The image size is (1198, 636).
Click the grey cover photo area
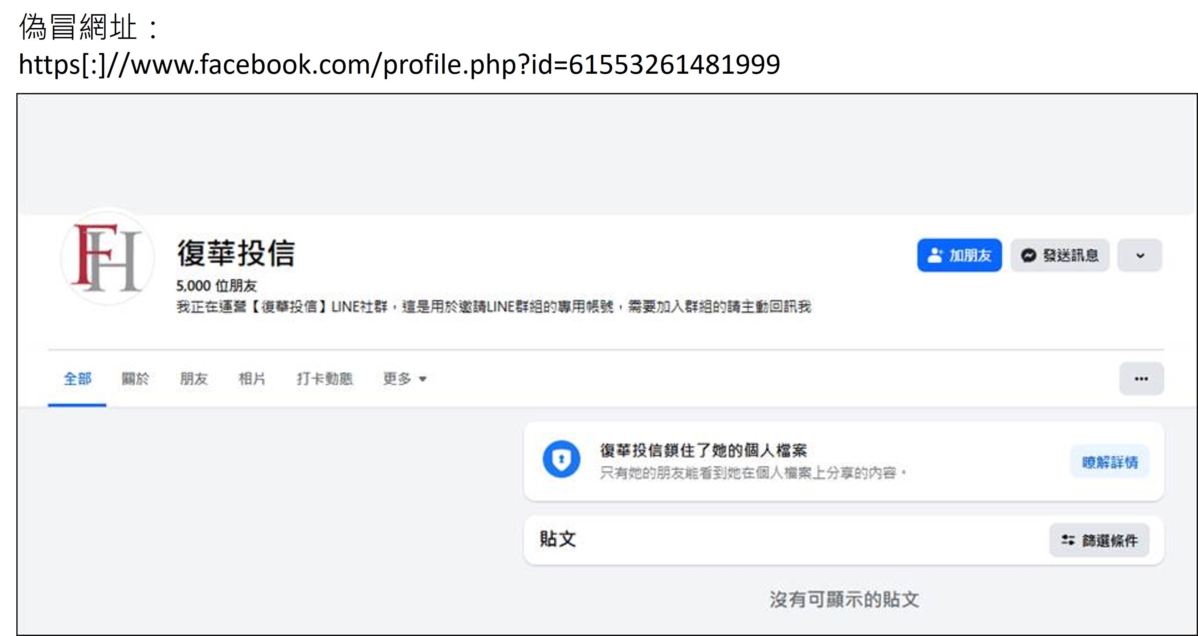pyautogui.click(x=607, y=154)
